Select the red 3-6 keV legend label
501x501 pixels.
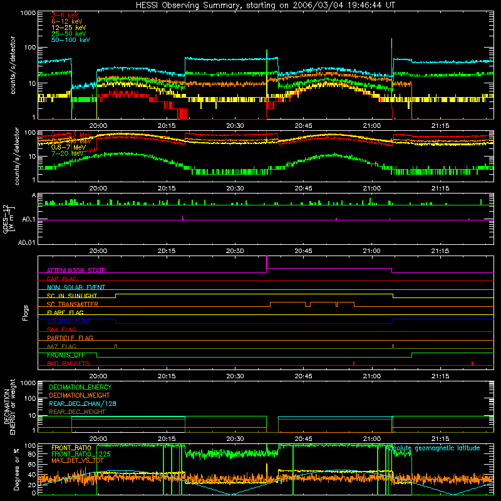(x=65, y=15)
